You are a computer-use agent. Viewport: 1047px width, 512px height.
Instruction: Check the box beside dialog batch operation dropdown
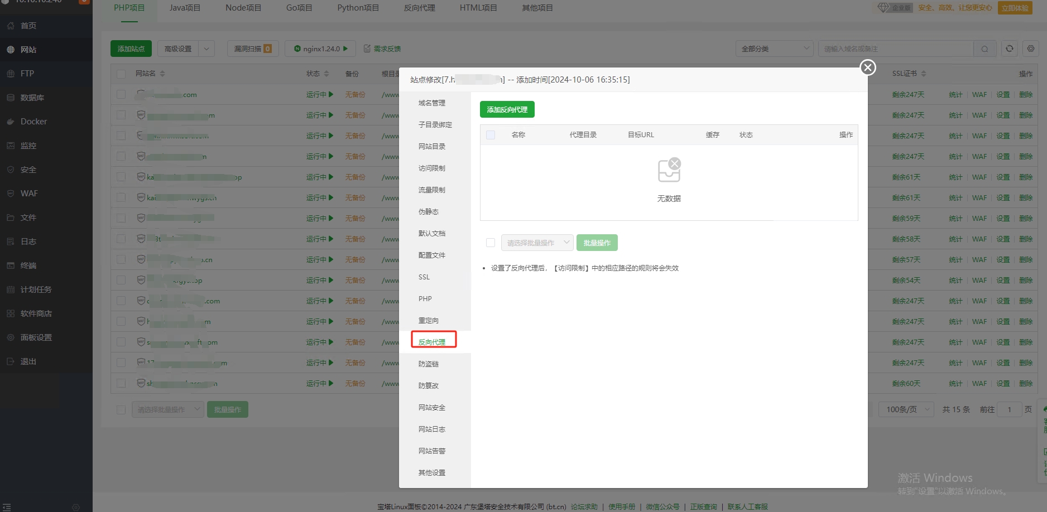point(491,243)
